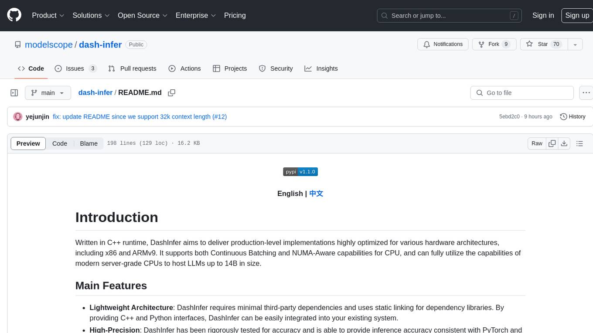Open the Raw file view
The height and width of the screenshot is (333, 593).
[x=537, y=143]
